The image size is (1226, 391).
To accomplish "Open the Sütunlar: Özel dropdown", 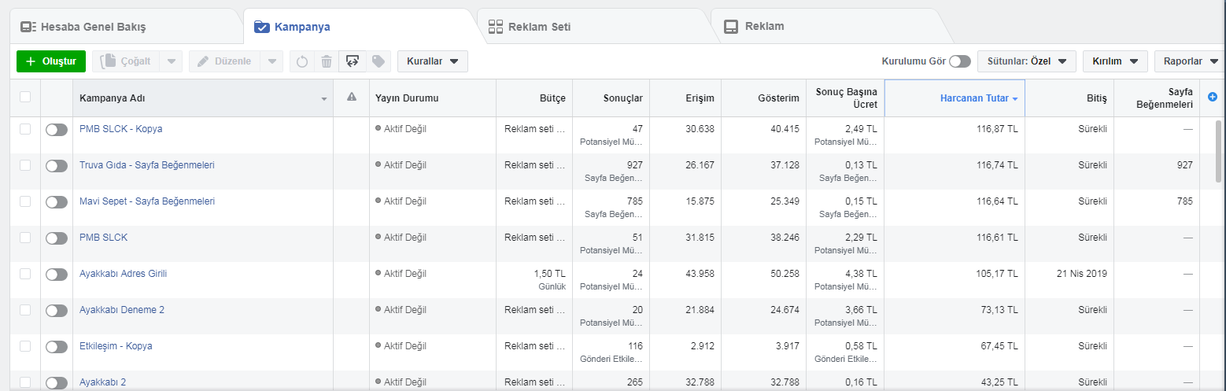I will point(1026,61).
